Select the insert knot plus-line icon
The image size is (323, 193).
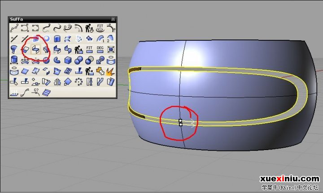14,39
